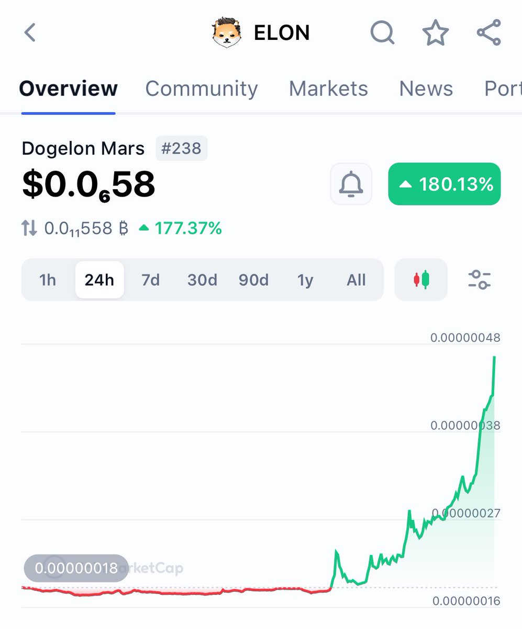Select the All chart range
Viewport: 522px width, 629px height.
click(x=356, y=280)
